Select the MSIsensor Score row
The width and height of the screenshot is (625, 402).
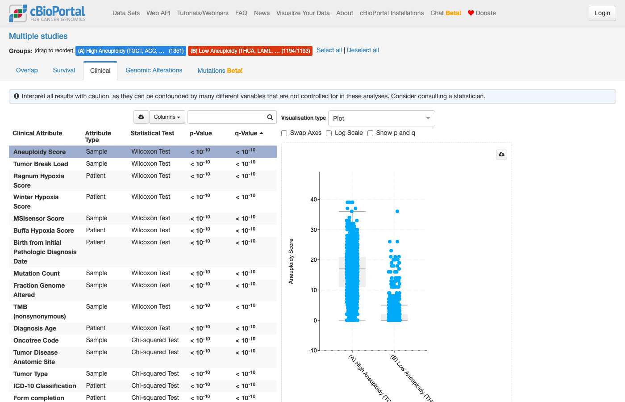(x=143, y=218)
